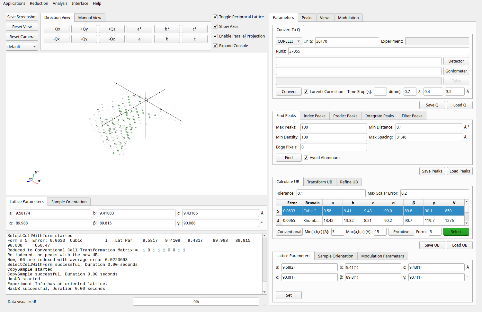482x312 pixels.
Task: Switch to the Peaks tab
Action: coord(307,18)
